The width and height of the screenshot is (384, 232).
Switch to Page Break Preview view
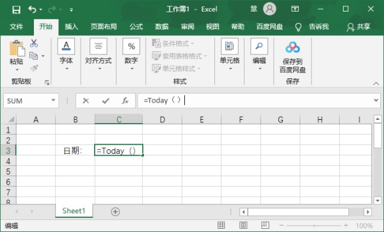tap(265, 225)
